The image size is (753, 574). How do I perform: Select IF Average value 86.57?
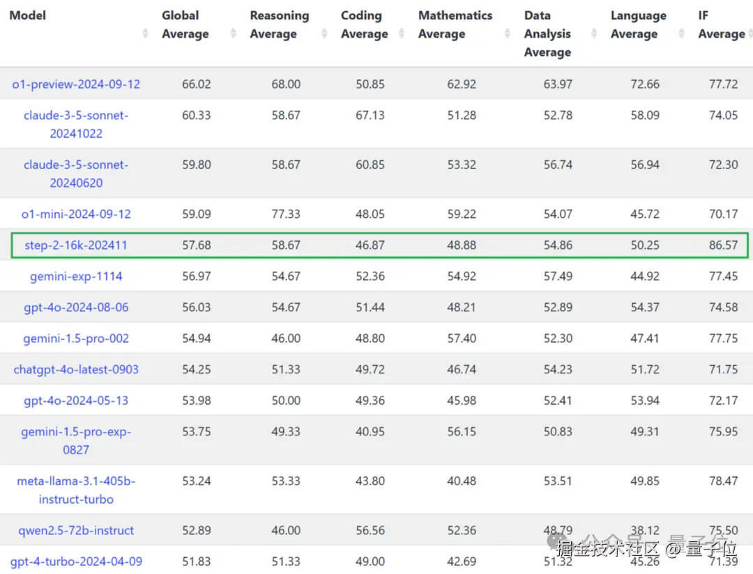click(x=723, y=245)
